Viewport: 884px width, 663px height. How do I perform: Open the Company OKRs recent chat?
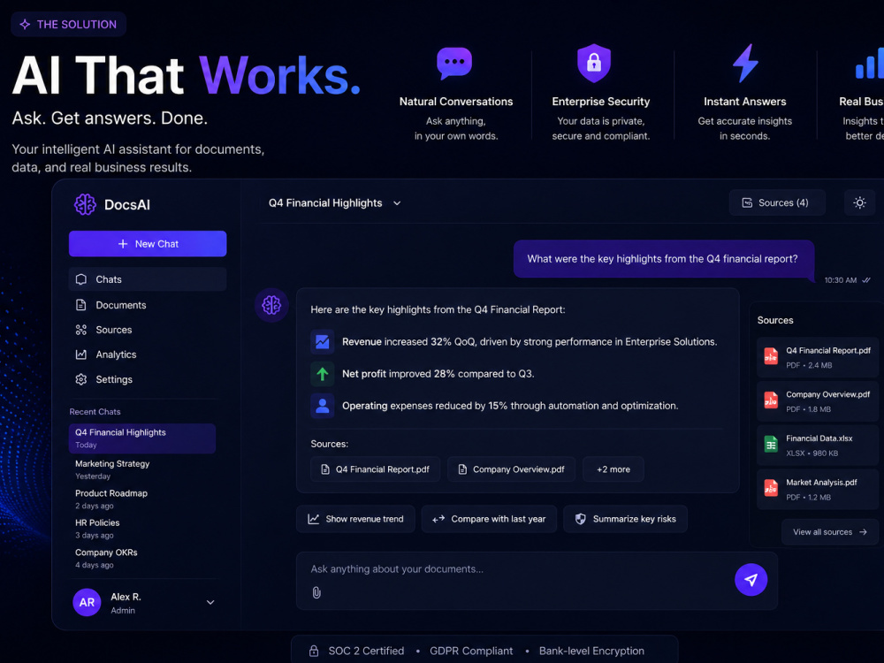point(142,558)
